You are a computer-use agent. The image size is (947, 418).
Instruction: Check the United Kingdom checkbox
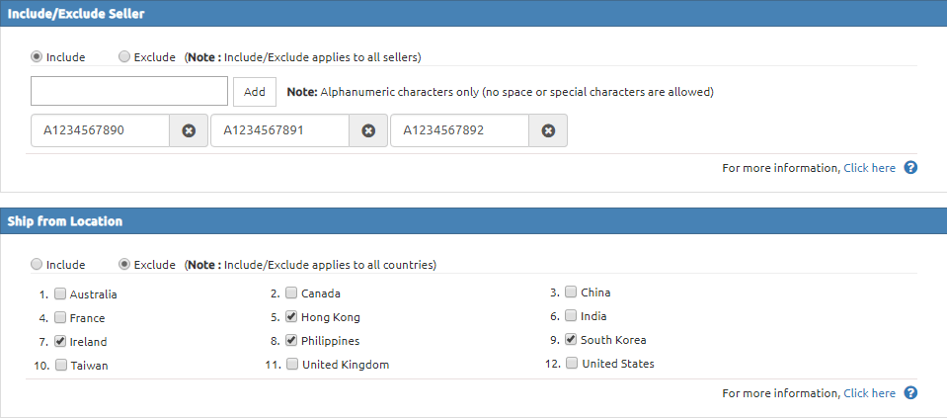point(292,364)
